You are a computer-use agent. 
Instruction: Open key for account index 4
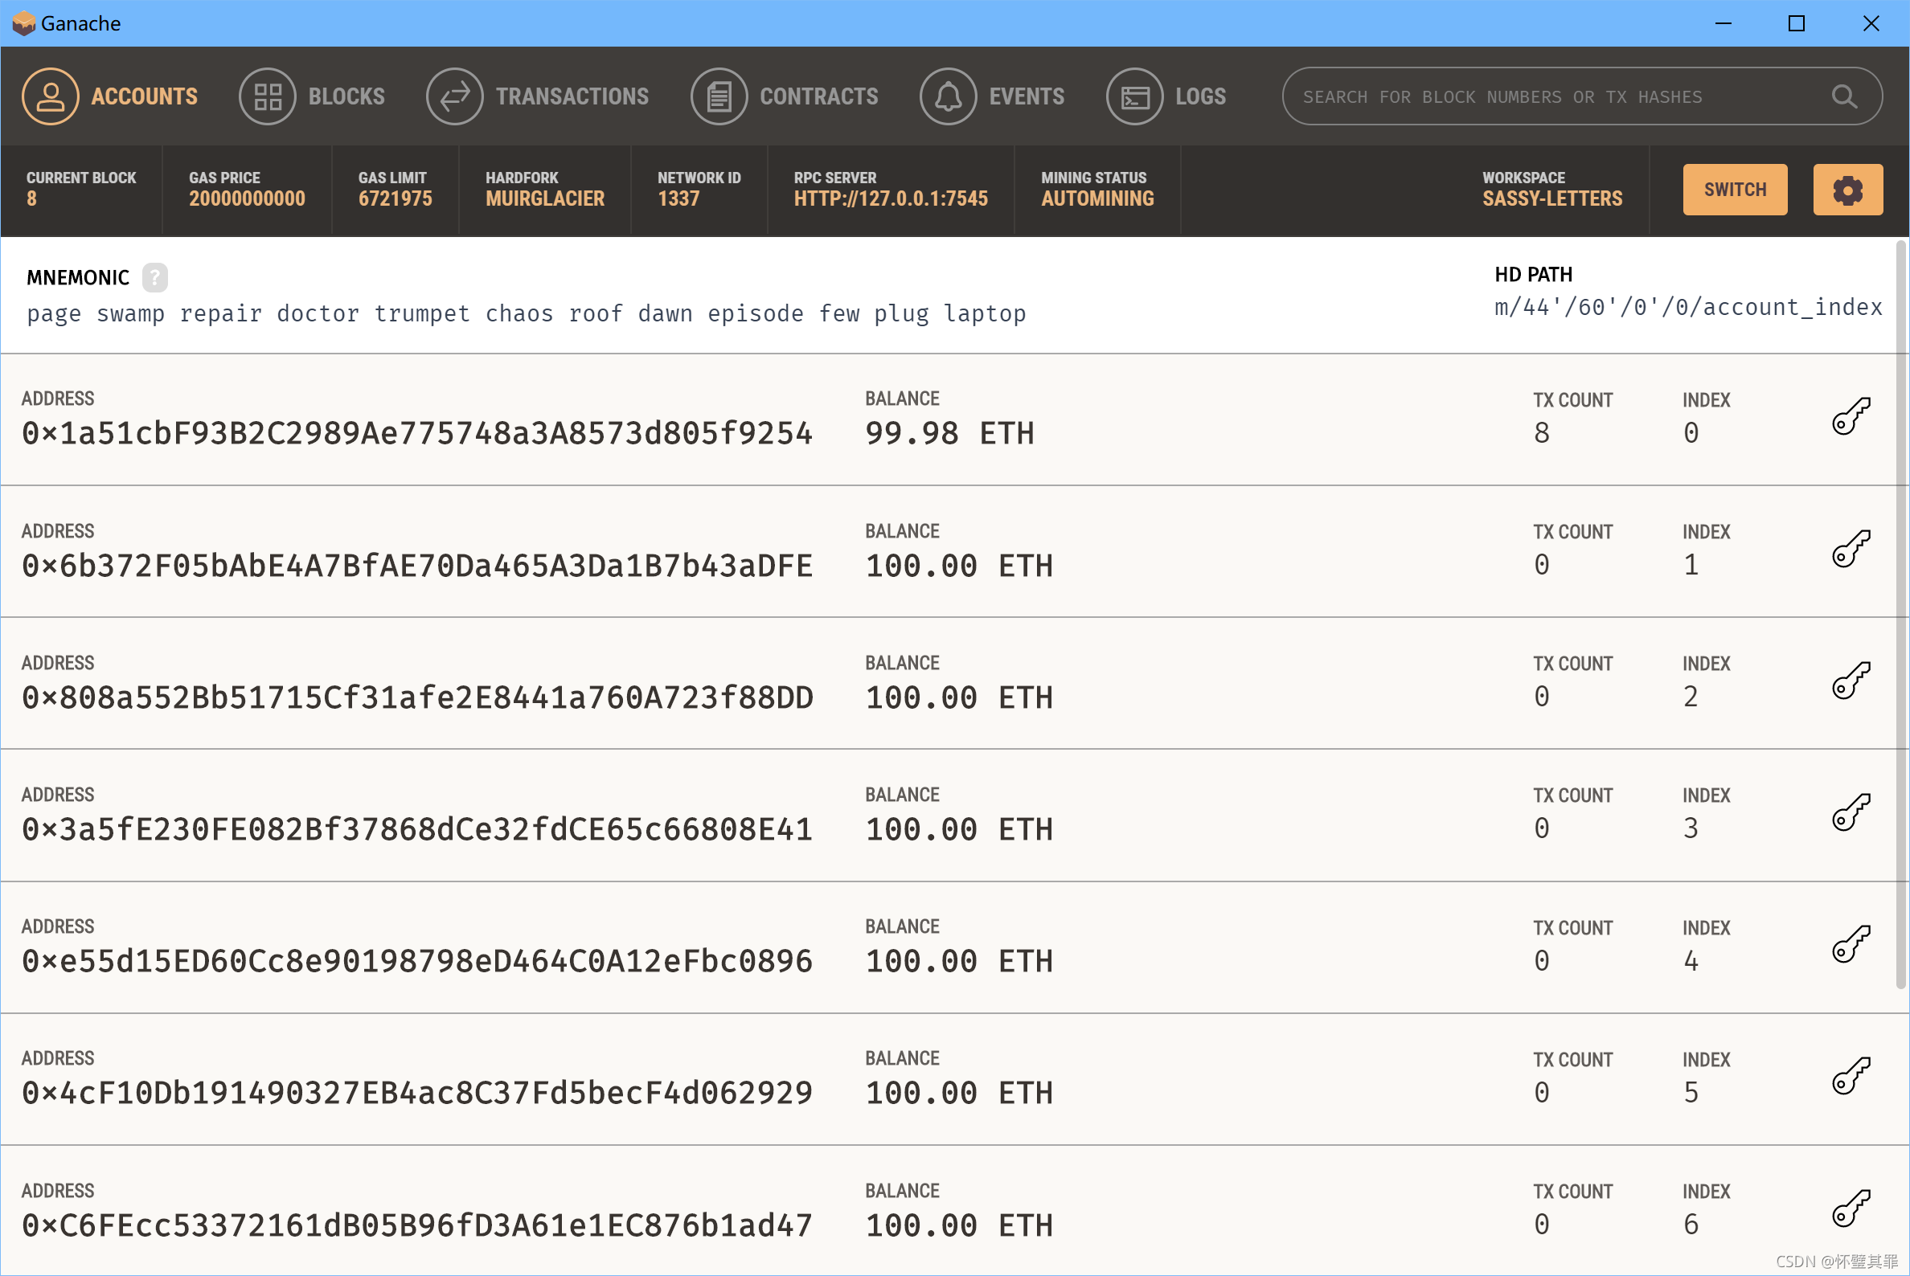1851,944
